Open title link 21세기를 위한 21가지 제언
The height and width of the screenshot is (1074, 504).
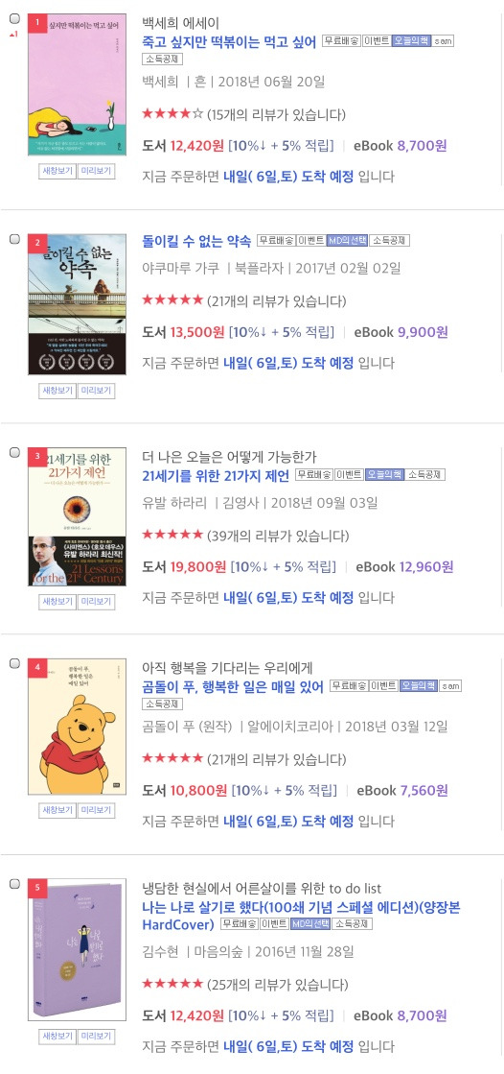click(x=216, y=475)
